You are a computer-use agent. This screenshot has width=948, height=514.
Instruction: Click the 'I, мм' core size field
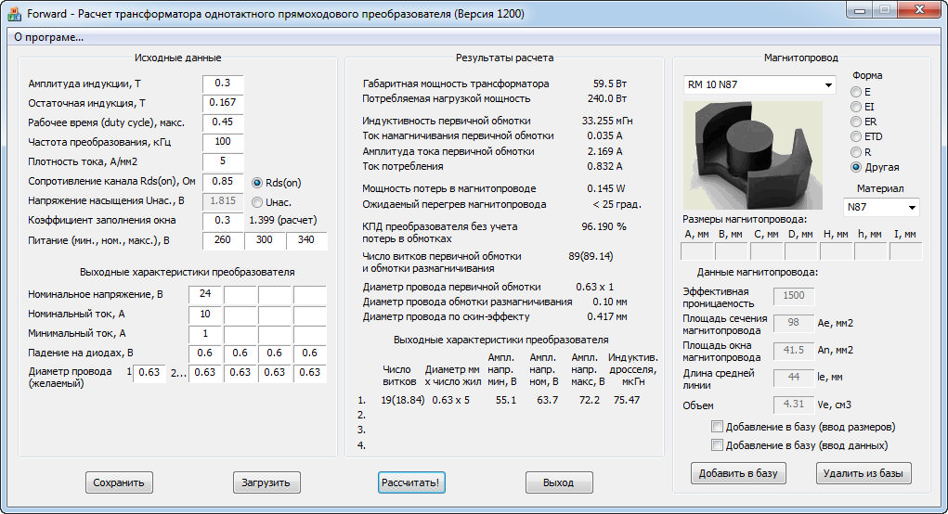coord(905,251)
